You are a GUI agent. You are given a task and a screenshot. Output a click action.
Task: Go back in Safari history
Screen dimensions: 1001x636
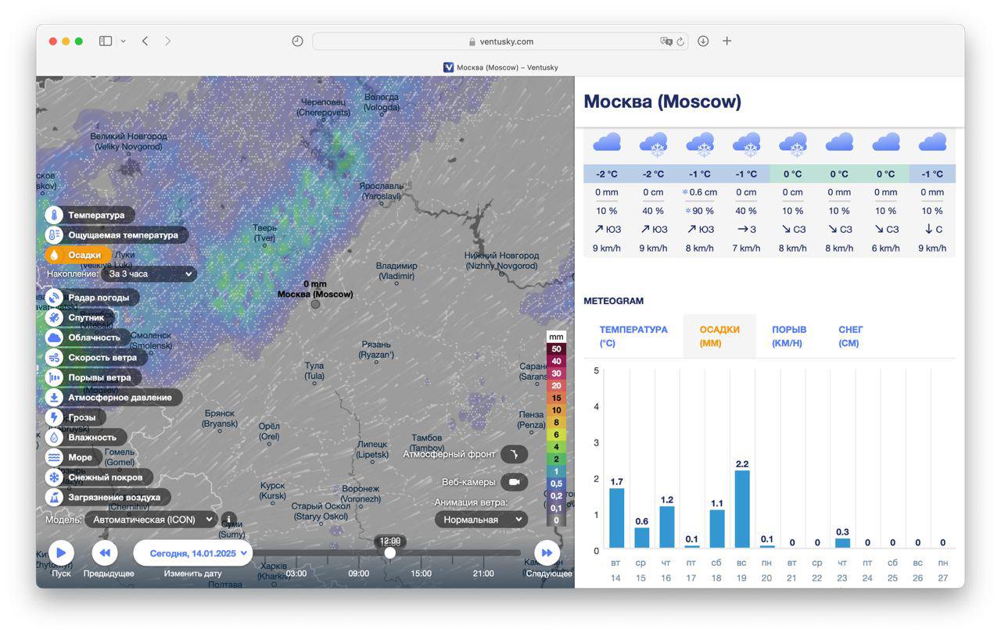pos(145,41)
